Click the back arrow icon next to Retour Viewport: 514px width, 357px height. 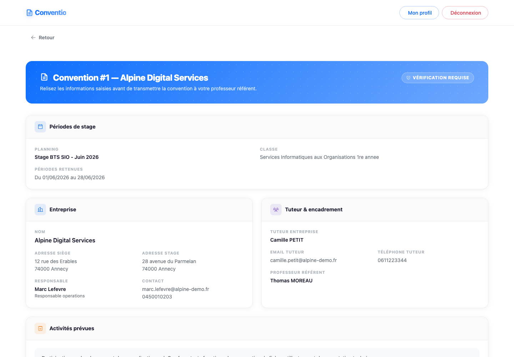click(x=33, y=37)
